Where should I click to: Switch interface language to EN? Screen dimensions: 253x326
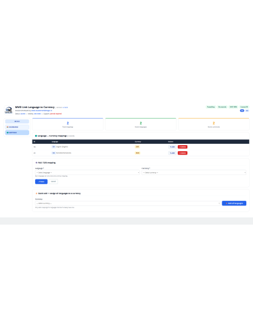(x=242, y=111)
